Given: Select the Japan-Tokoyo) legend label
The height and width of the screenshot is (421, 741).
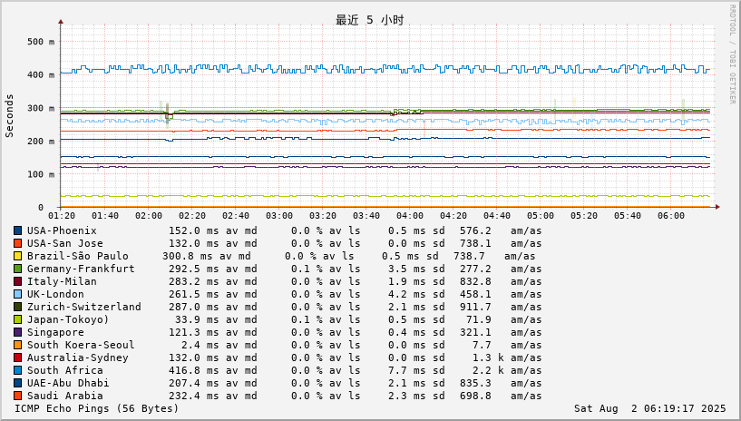Looking at the screenshot, I should (x=68, y=320).
